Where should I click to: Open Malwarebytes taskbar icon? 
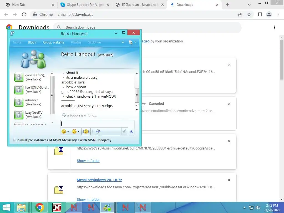pos(57,207)
